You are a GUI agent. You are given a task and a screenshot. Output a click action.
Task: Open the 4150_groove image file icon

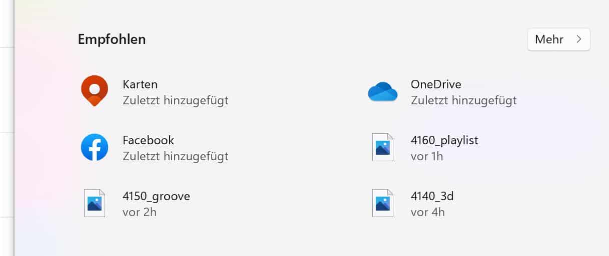(x=95, y=203)
